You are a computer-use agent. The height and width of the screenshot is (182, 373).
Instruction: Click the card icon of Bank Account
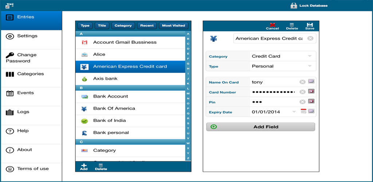pyautogui.click(x=85, y=97)
